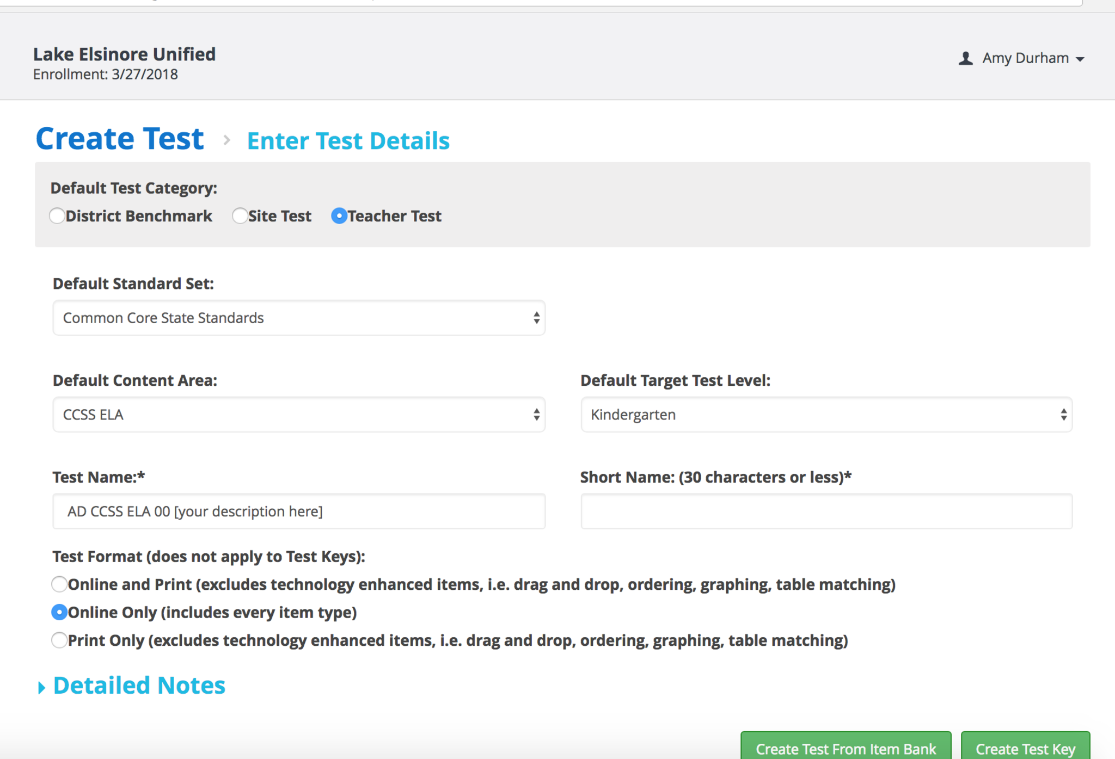This screenshot has height=759, width=1115.
Task: Expand the Detailed Notes triangle arrow
Action: (41, 688)
